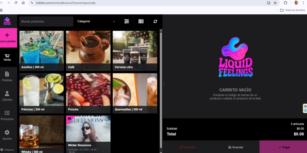Click the filter sliders icon
This screenshot has width=307, height=153.
click(x=127, y=21)
